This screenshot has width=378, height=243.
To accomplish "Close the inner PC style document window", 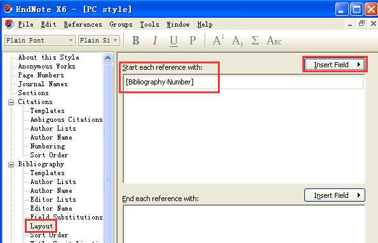I will tap(373, 24).
